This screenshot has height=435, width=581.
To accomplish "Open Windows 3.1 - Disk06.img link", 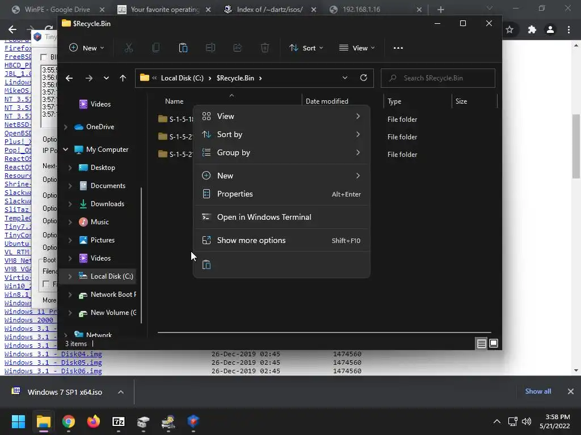I will (53, 371).
